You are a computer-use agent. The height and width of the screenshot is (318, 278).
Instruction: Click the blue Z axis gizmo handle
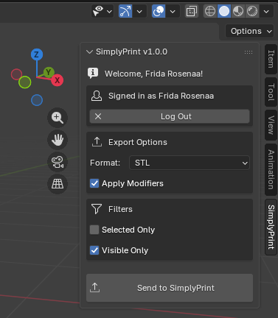click(37, 54)
